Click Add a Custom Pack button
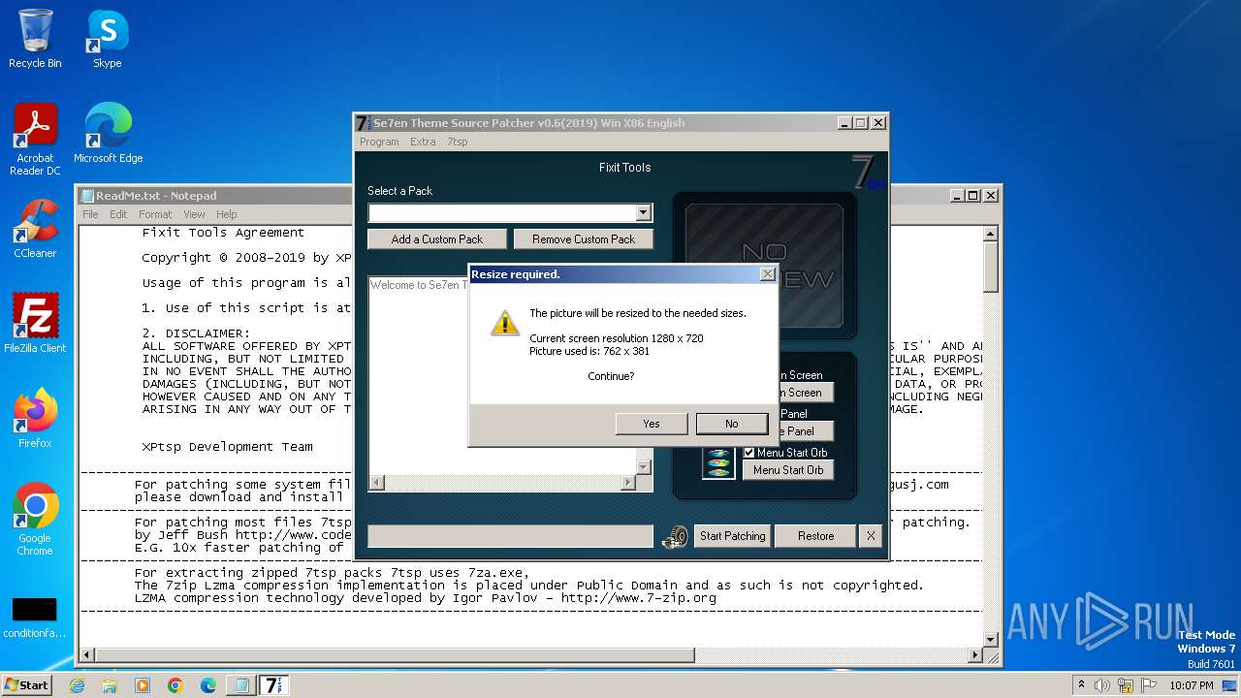The image size is (1241, 698). pos(437,239)
